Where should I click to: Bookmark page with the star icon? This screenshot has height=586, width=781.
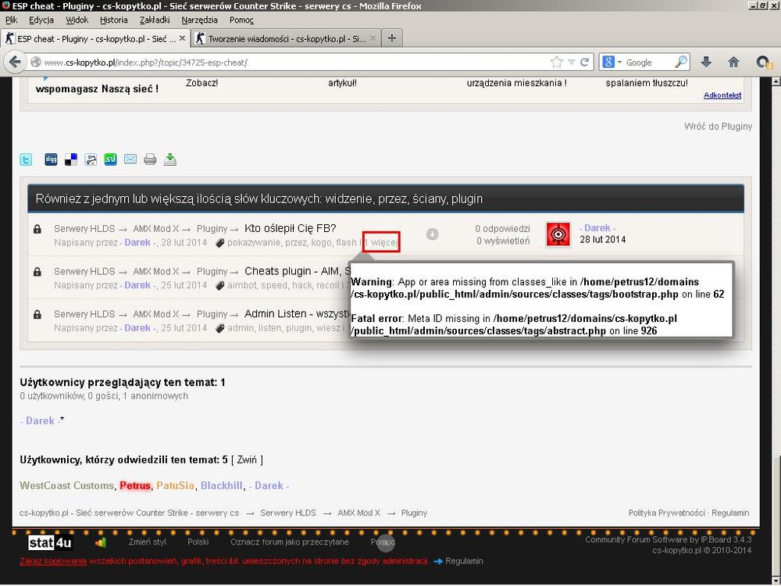pos(556,62)
